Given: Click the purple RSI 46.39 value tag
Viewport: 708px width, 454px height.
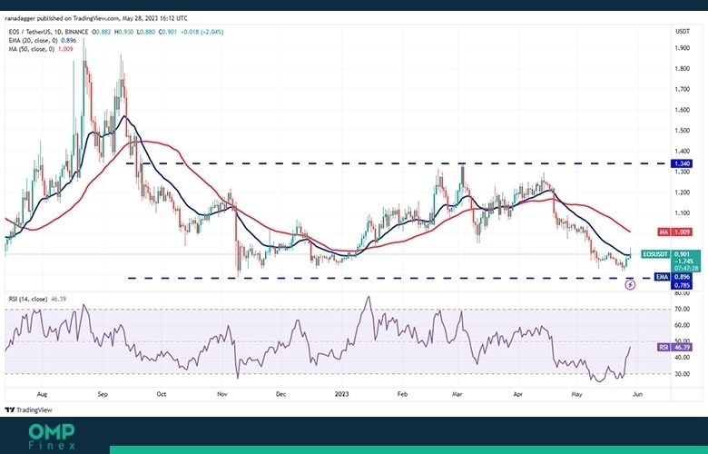Looking at the screenshot, I should [674, 348].
